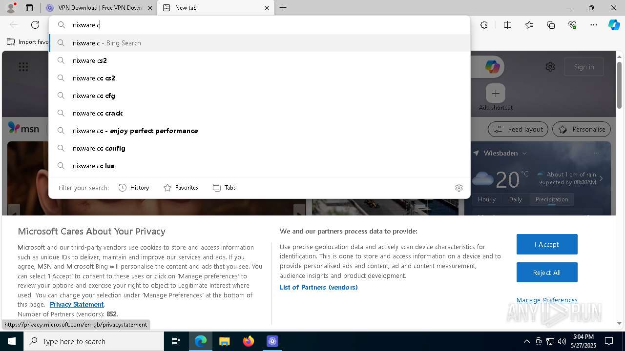Expand Wiesbaden location dropdown

coord(524,153)
